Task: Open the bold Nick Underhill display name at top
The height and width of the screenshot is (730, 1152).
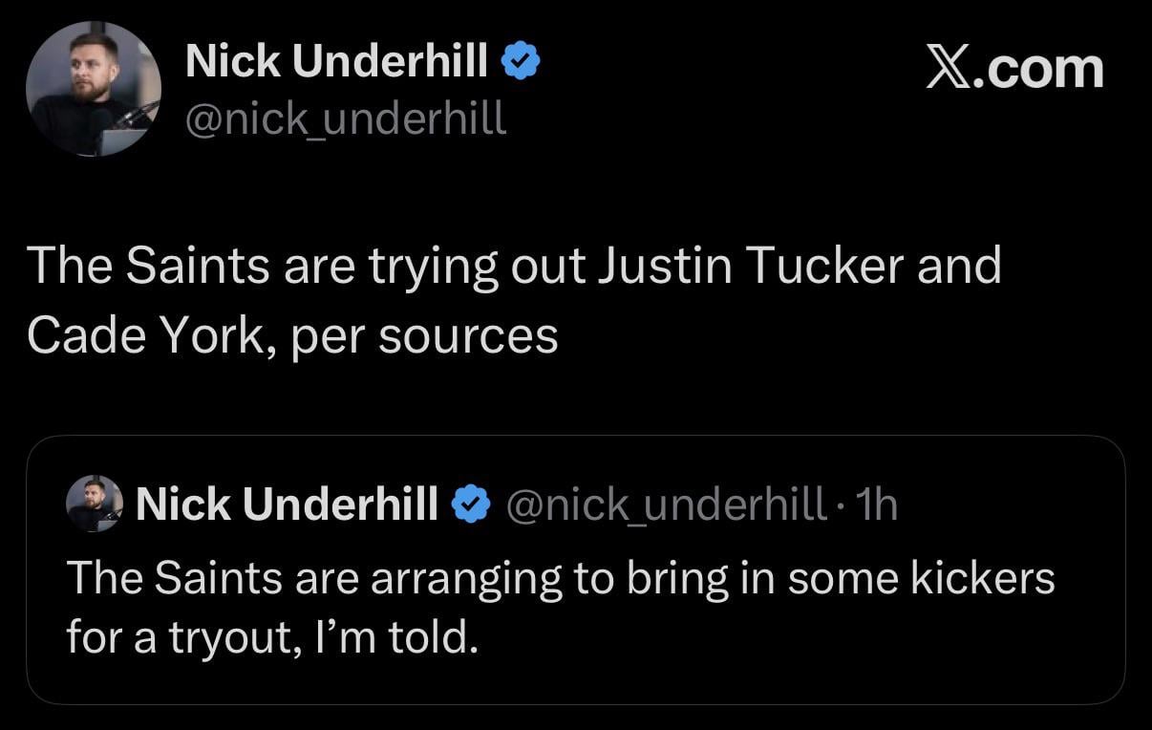Action: tap(337, 63)
